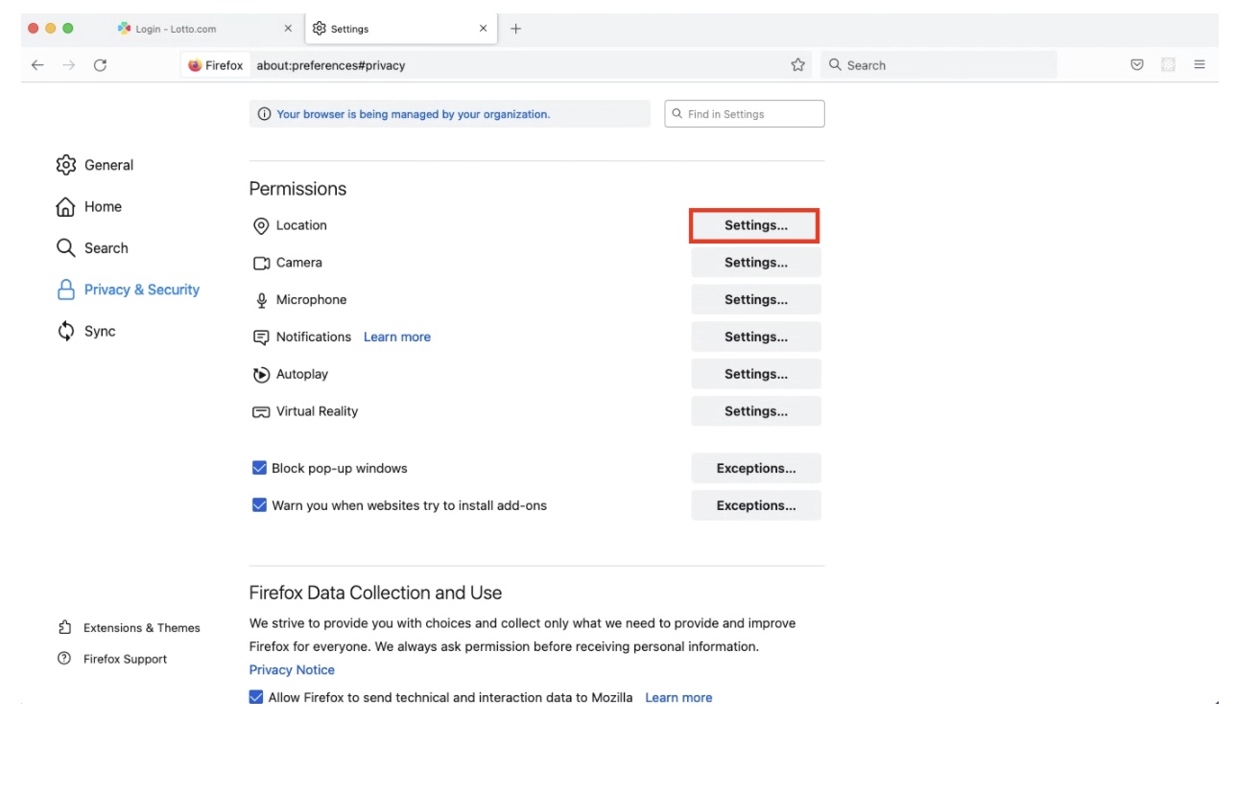Image resolution: width=1234 pixels, height=792 pixels.
Task: Open the Privacy Notice link
Action: (292, 670)
